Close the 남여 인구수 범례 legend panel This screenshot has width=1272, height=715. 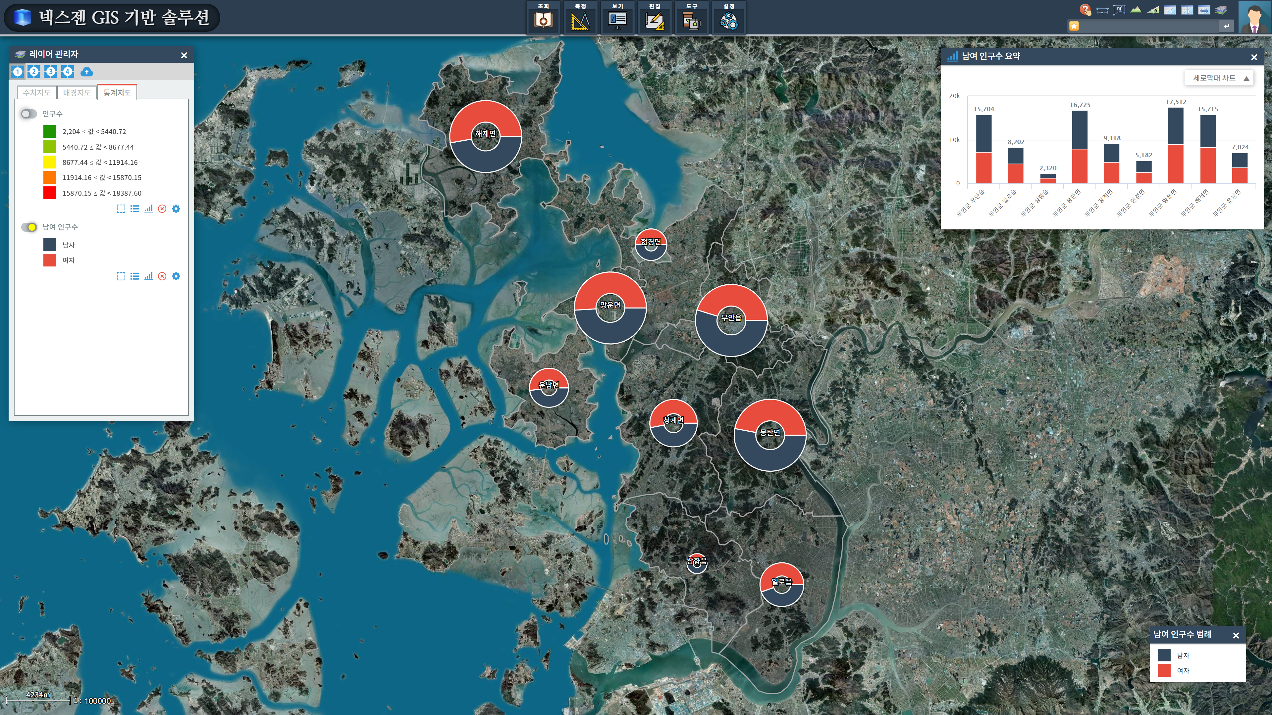(x=1236, y=636)
